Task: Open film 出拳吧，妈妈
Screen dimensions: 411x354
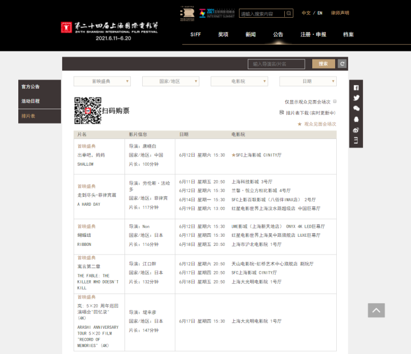Action: [91, 155]
